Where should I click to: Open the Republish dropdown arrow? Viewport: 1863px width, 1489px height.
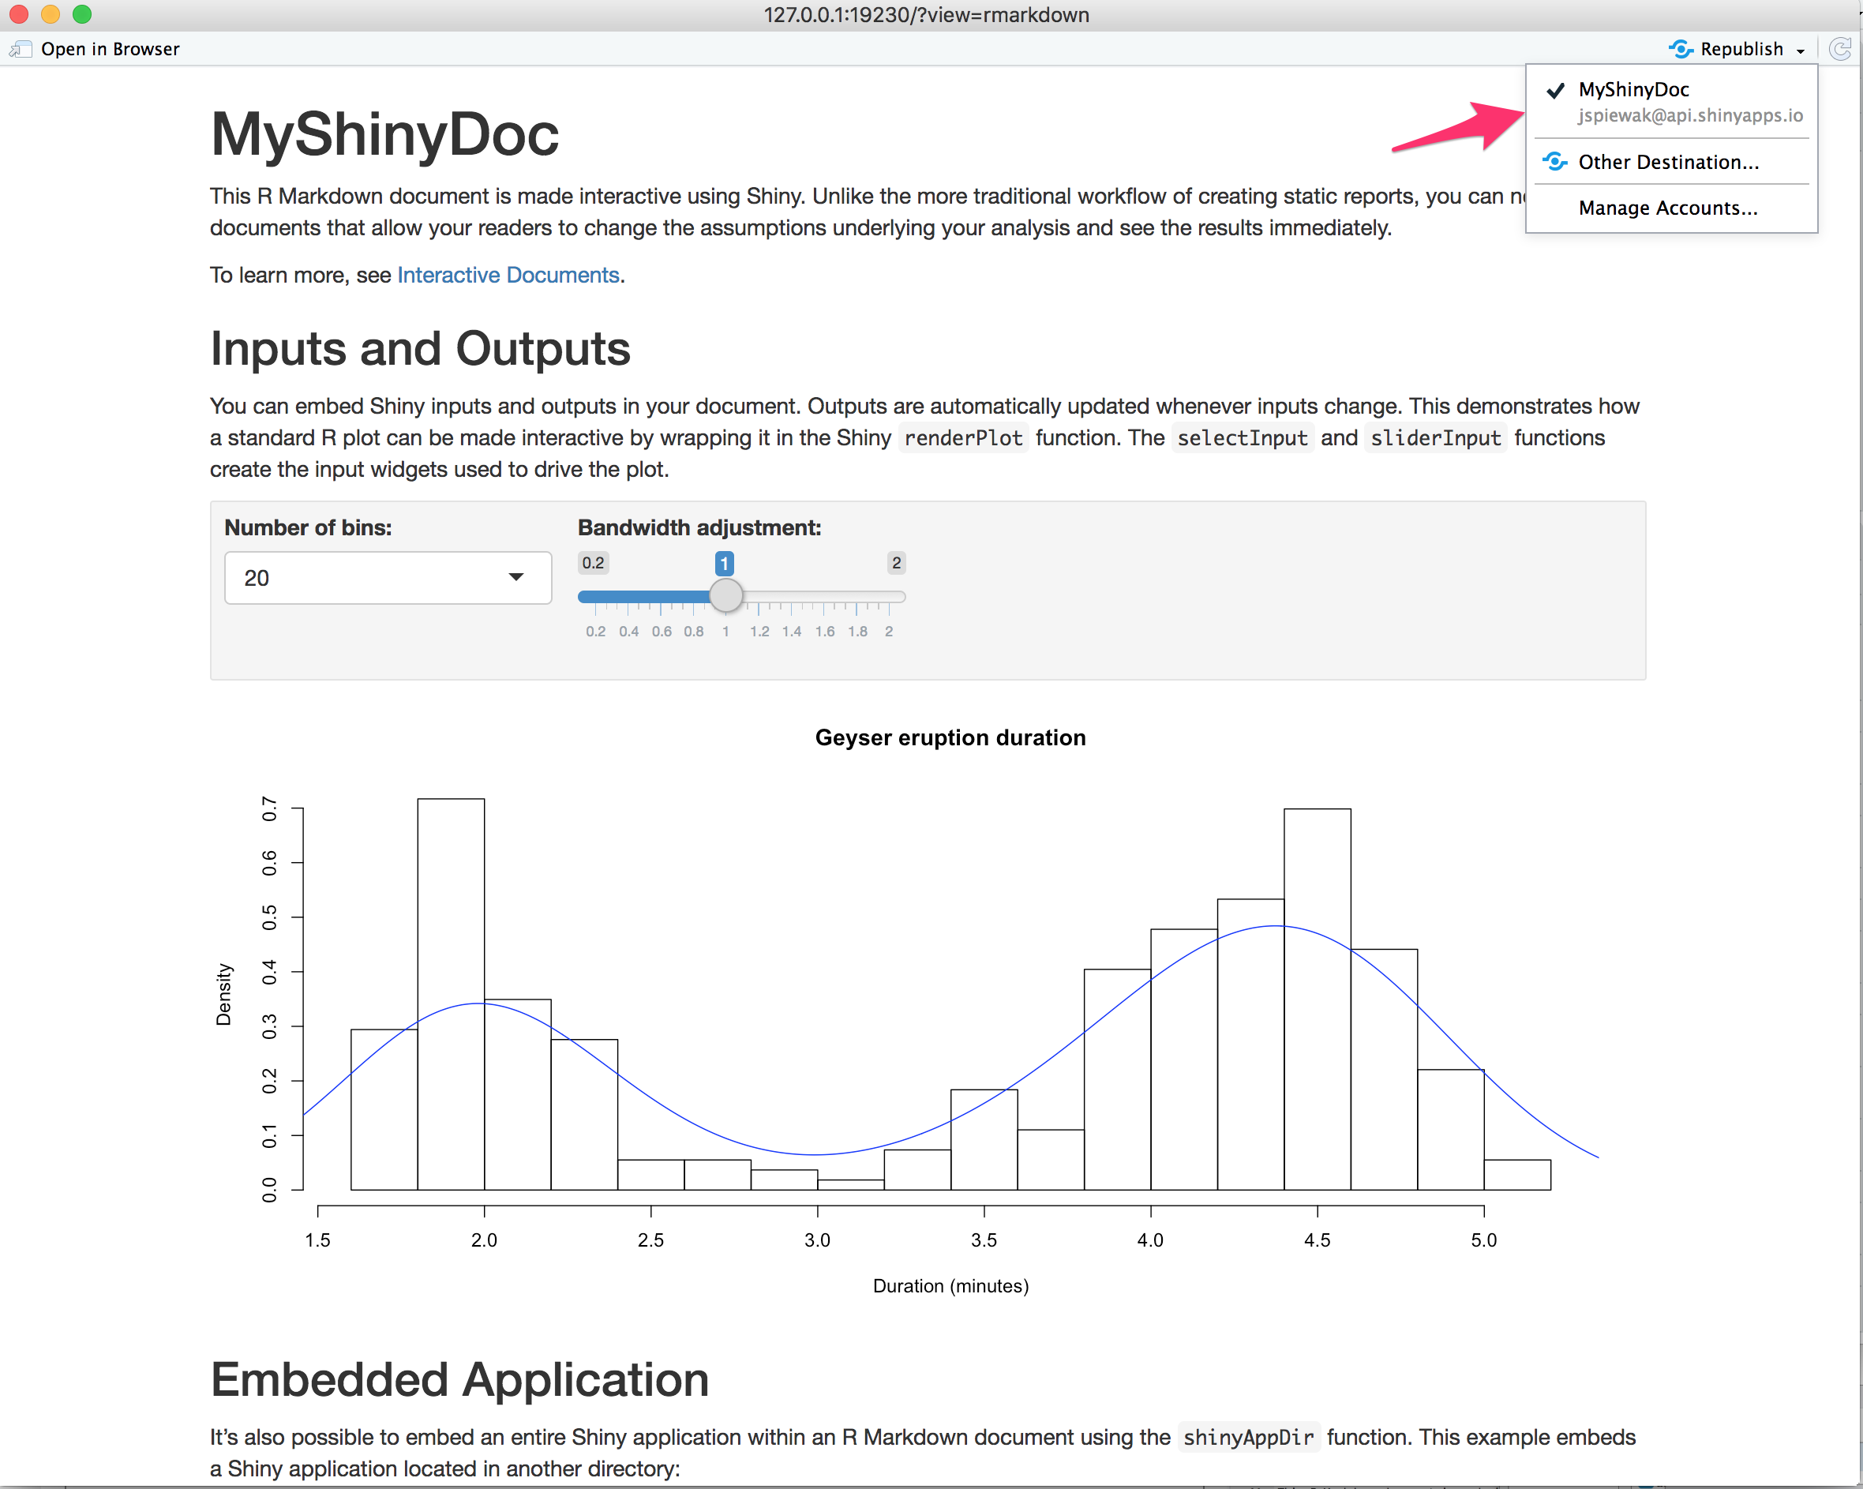tap(1801, 51)
